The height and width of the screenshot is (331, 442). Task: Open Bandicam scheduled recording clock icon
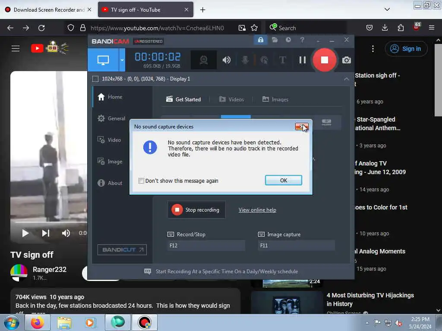[x=288, y=40]
